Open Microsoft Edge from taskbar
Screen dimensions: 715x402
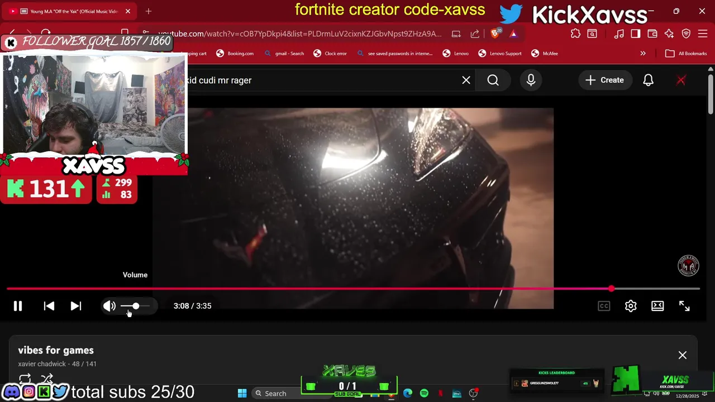(408, 394)
